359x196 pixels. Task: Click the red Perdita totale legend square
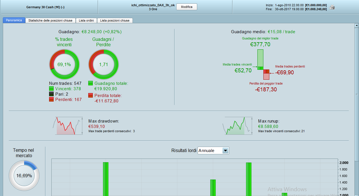pyautogui.click(x=91, y=95)
